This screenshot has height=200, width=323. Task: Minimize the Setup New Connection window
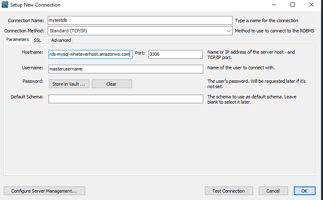pos(274,5)
